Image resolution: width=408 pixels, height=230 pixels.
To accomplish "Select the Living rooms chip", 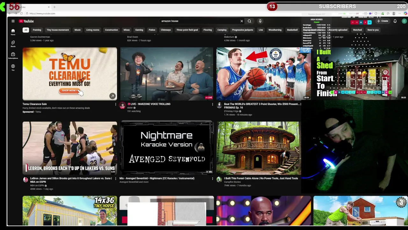I will pyautogui.click(x=93, y=30).
